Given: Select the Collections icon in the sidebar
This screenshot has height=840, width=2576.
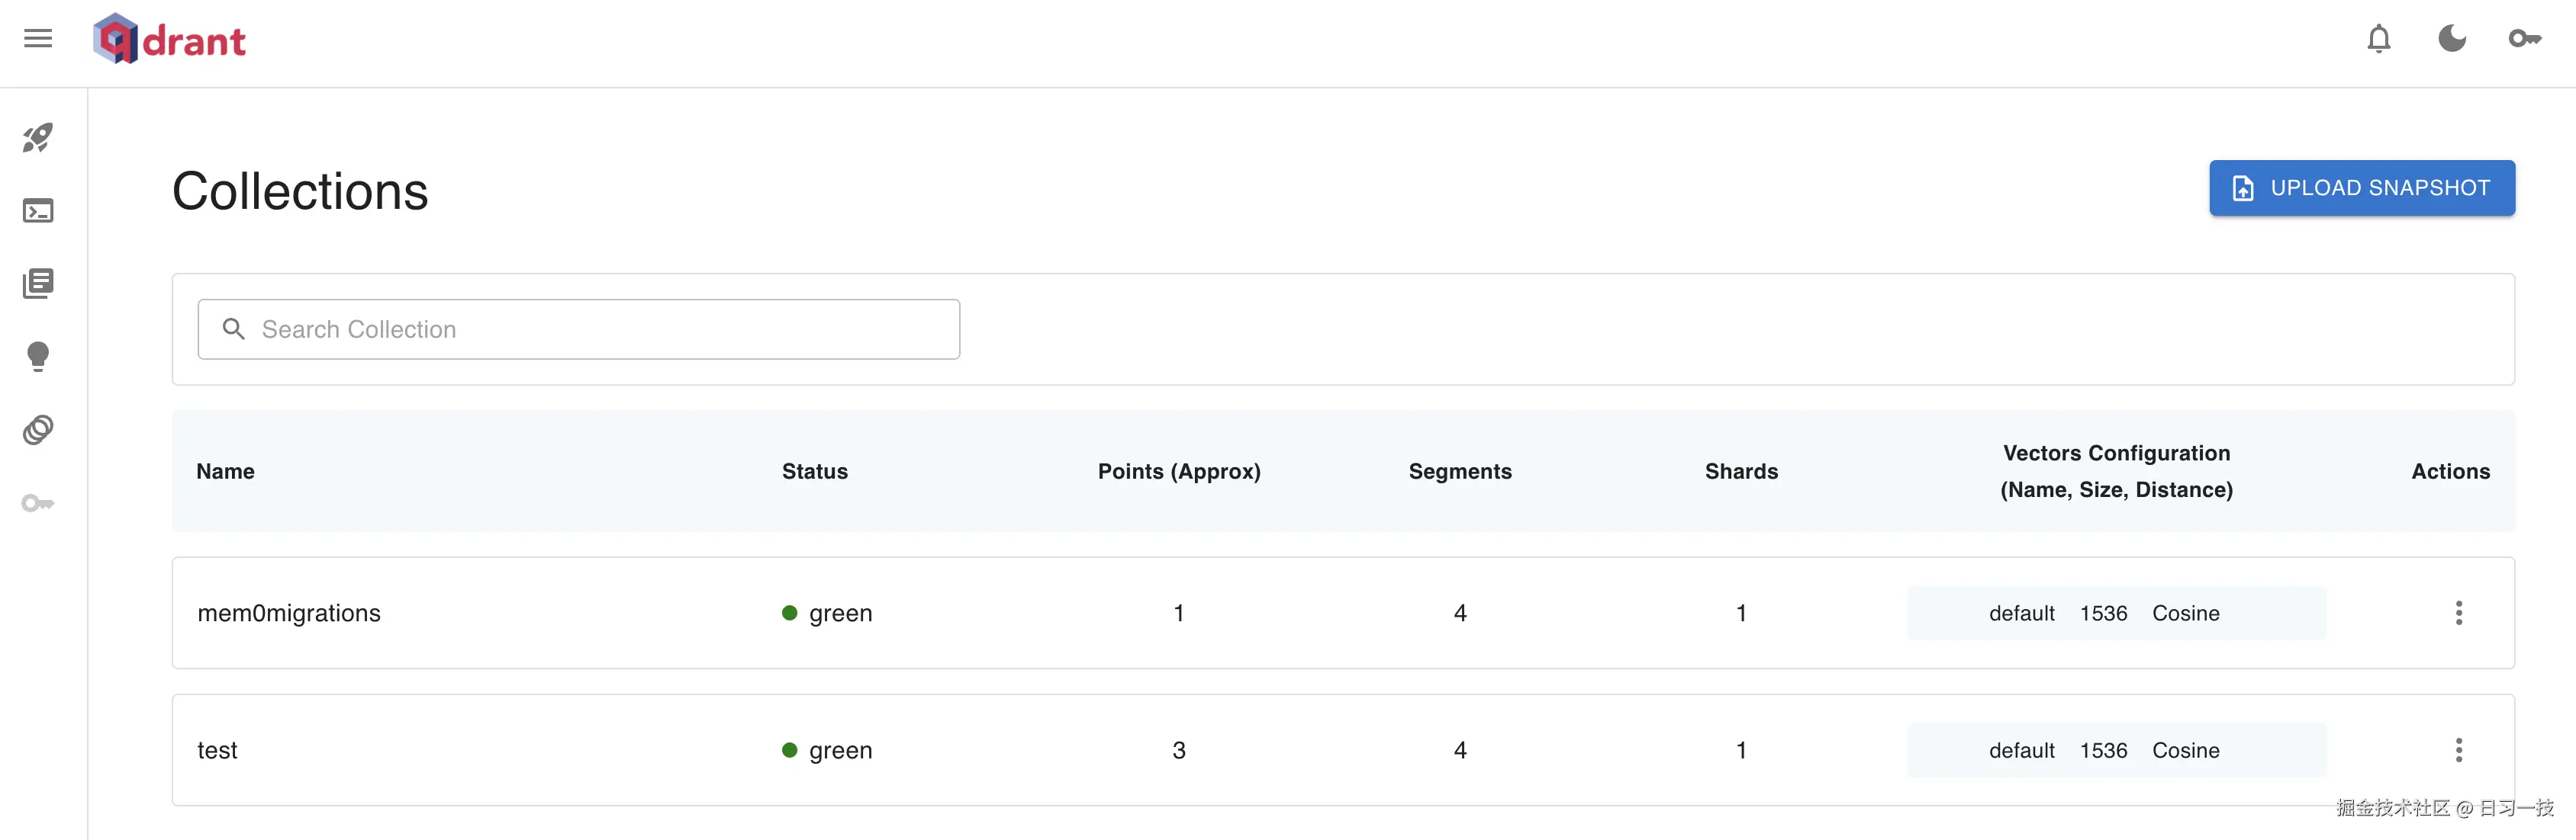Looking at the screenshot, I should point(38,283).
